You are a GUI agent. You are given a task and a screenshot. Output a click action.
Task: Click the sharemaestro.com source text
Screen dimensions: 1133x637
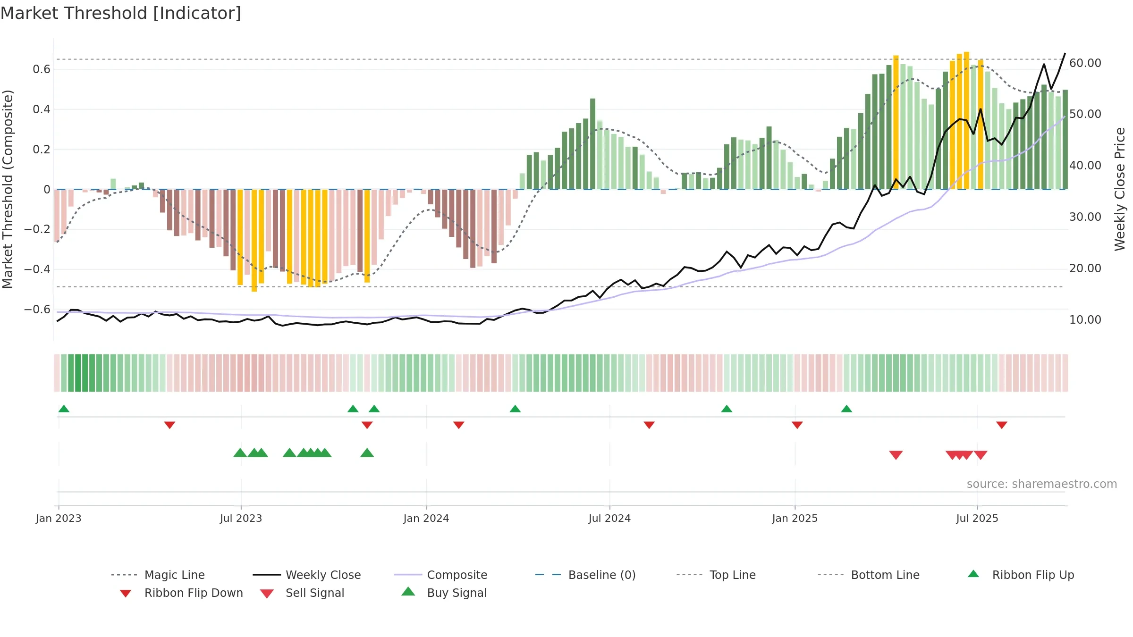pos(1042,484)
